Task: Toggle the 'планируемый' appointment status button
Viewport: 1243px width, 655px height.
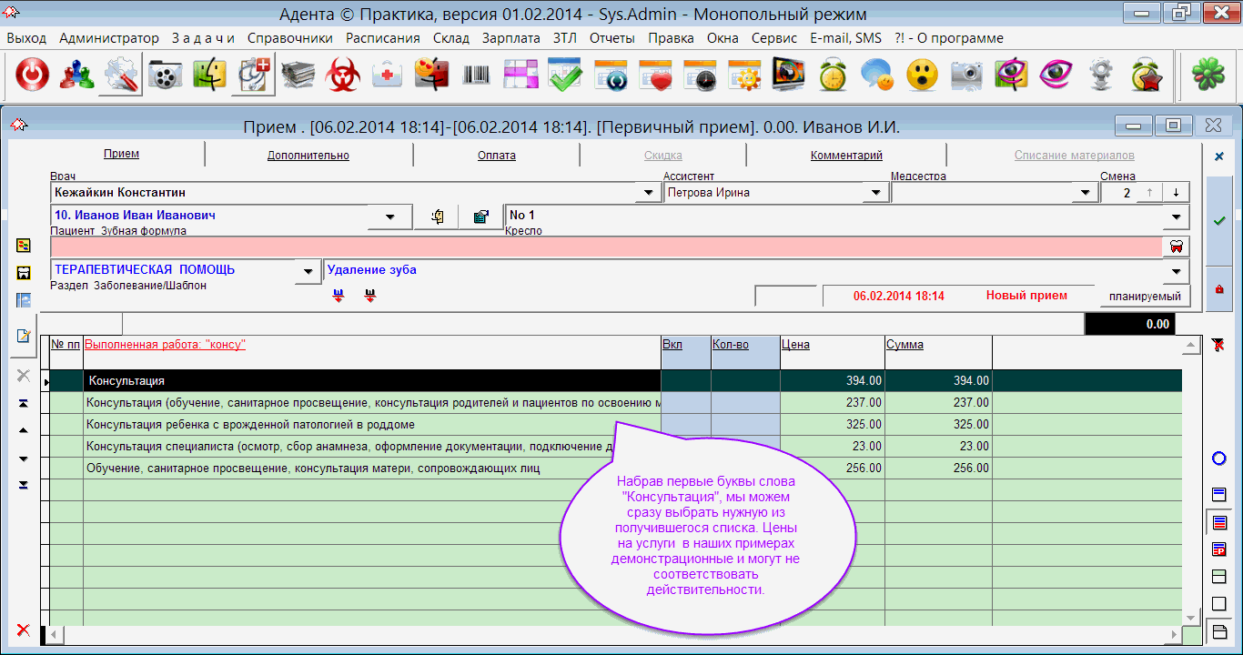Action: pos(1144,297)
